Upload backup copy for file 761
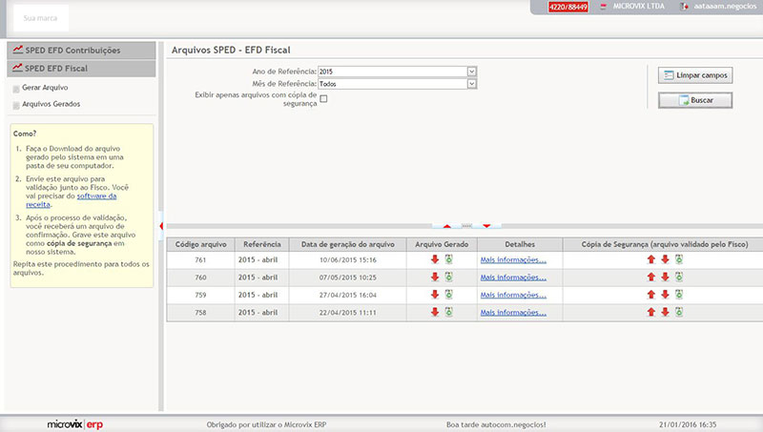 [651, 259]
